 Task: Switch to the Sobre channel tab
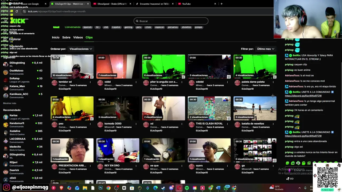coord(66,37)
